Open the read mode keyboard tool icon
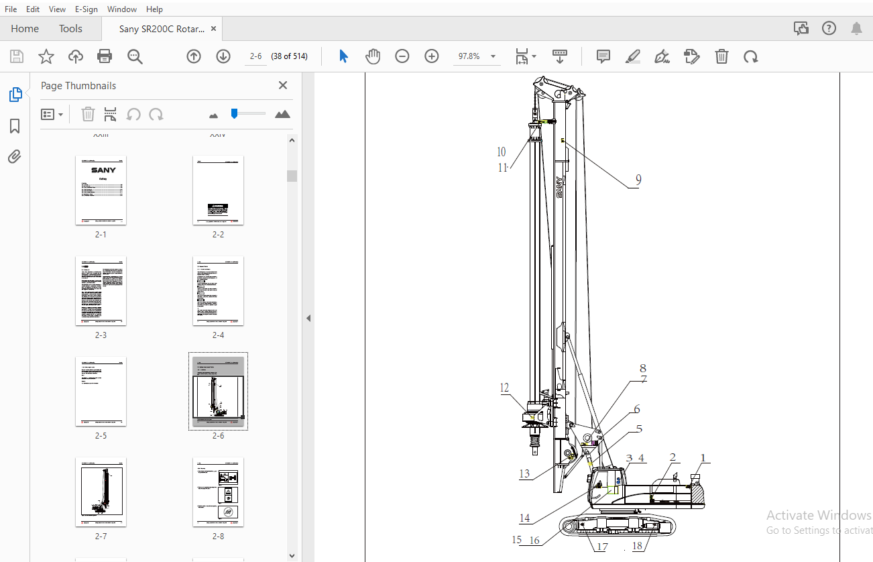 coord(560,56)
